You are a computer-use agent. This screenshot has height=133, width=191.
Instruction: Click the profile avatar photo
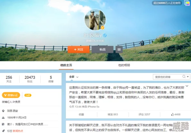(95, 20)
